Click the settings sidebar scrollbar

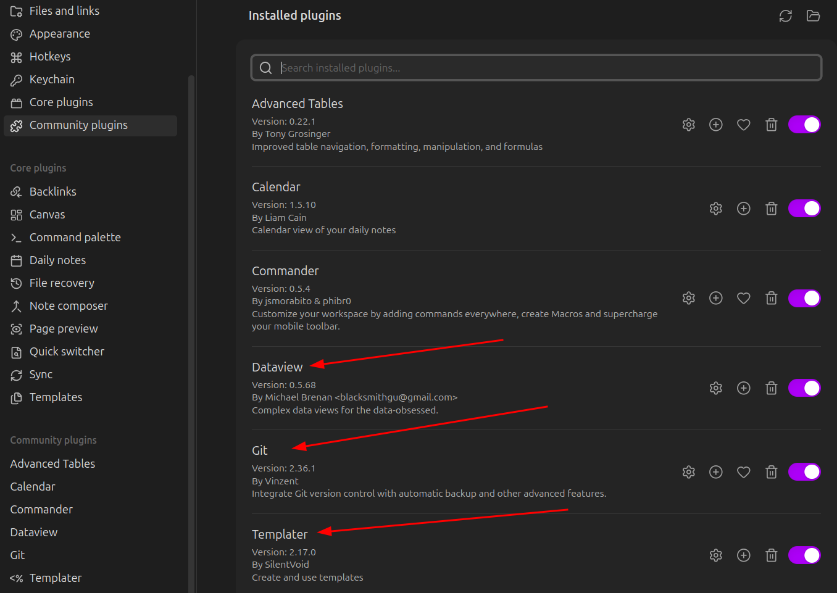191,309
